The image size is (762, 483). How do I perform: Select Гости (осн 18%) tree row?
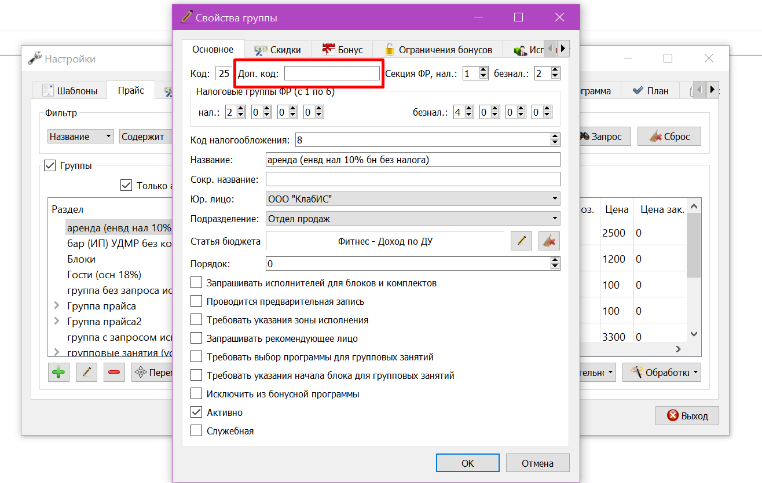[x=104, y=275]
